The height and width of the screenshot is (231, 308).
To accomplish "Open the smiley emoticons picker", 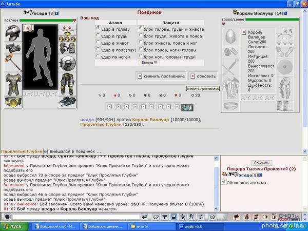I will click(212, 217).
